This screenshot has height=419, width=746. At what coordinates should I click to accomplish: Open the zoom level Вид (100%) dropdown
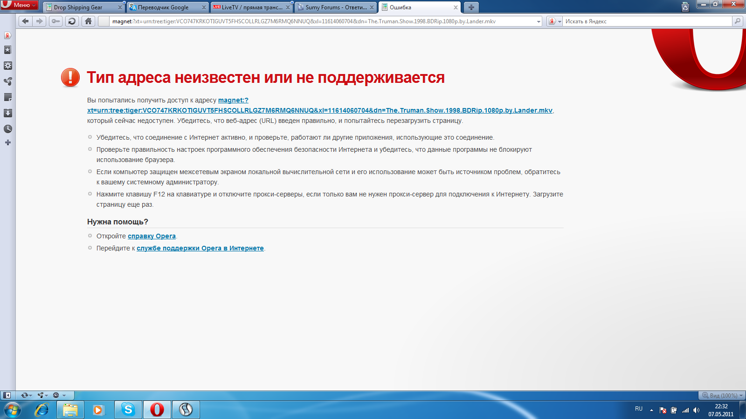[x=723, y=395]
